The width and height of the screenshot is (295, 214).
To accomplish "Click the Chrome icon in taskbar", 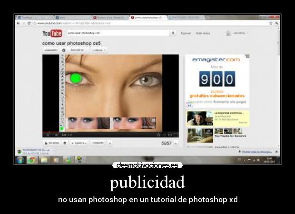I will click(x=32, y=160).
